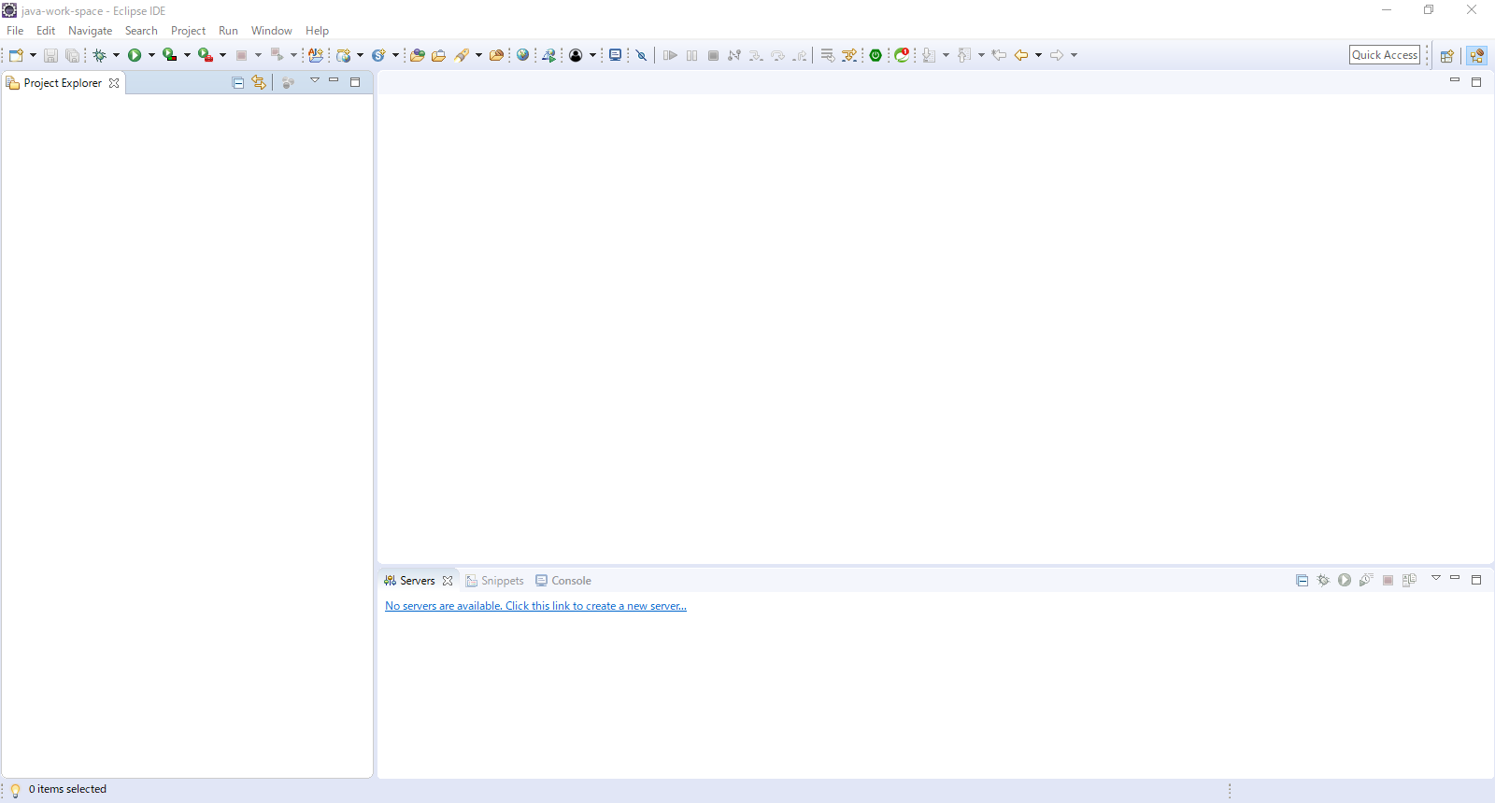The image size is (1495, 803).
Task: Click the Disconnect debug icon
Action: coord(734,55)
